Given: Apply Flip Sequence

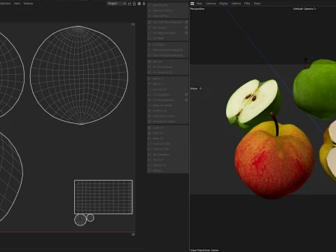Looking at the screenshot, I should (x=167, y=155).
